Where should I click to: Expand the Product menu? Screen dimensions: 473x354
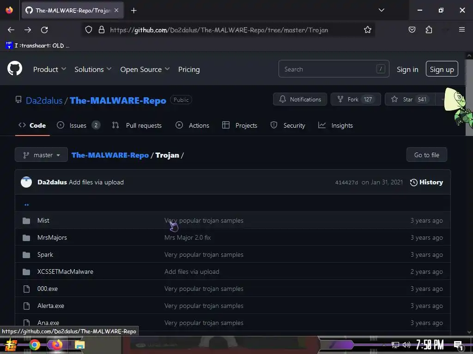[x=49, y=69]
